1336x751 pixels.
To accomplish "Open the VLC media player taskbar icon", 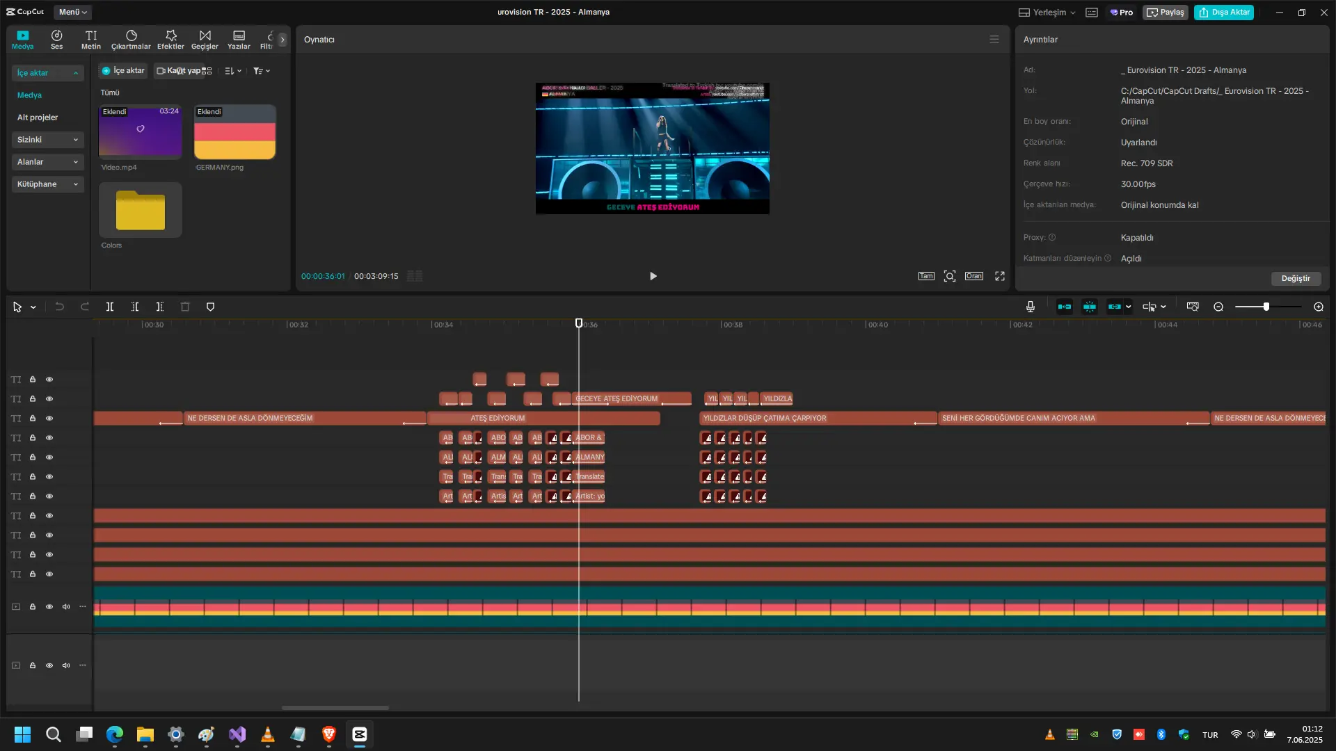I will (x=268, y=734).
